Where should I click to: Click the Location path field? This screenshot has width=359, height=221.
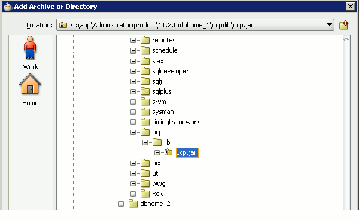(x=195, y=25)
